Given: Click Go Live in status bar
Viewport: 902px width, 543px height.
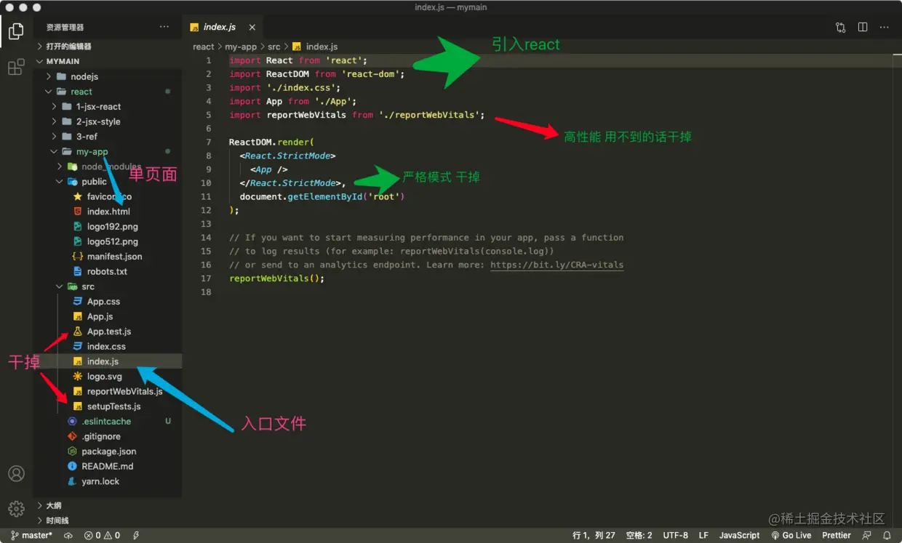Looking at the screenshot, I should [x=791, y=535].
